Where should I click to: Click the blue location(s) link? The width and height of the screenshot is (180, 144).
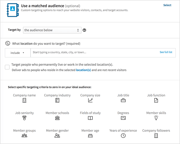click(x=83, y=70)
